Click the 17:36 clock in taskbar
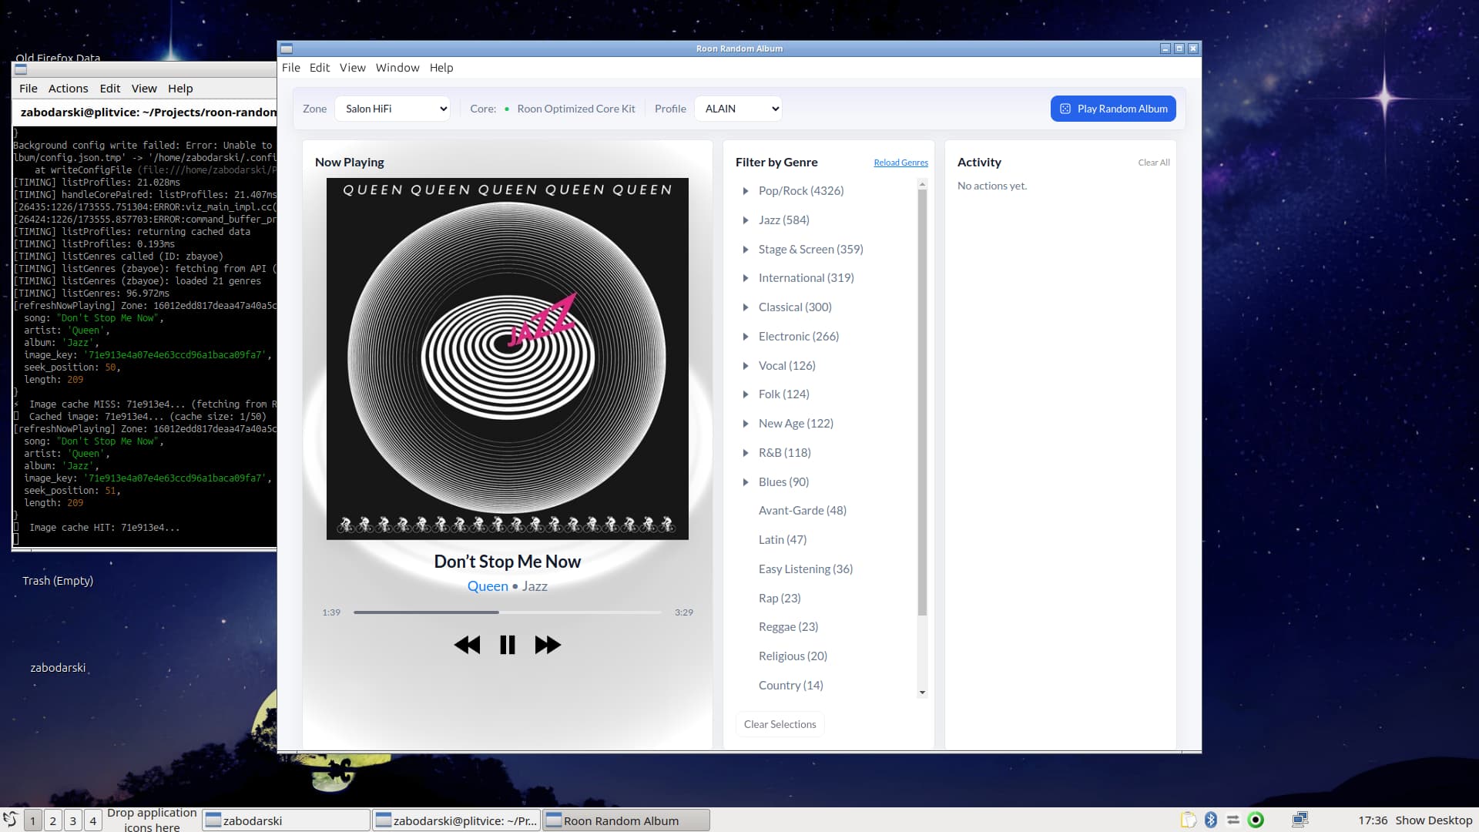The image size is (1479, 832). (x=1373, y=820)
